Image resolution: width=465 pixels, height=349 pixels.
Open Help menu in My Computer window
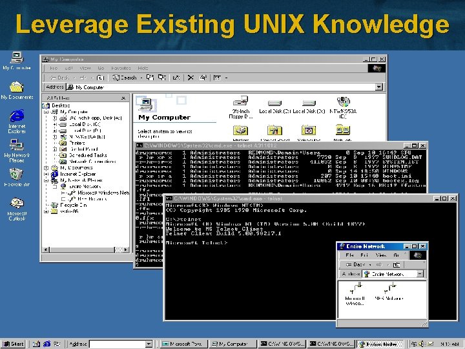point(143,68)
